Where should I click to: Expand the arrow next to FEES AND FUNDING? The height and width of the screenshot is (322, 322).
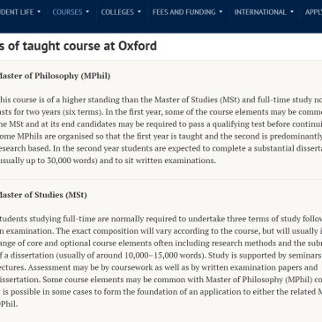221,12
